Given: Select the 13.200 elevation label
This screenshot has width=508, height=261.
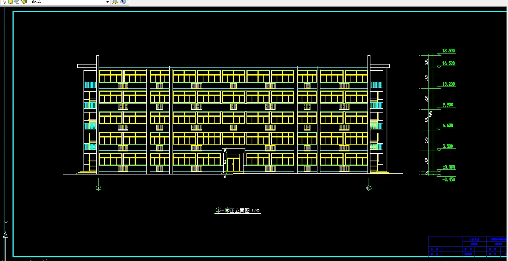Looking at the screenshot, I should 448,84.
